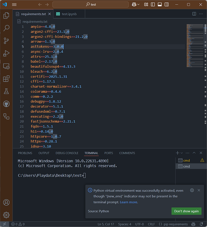Open the Explorer sidebar icon
Viewport: 207px width, 227px height.
click(x=6, y=15)
